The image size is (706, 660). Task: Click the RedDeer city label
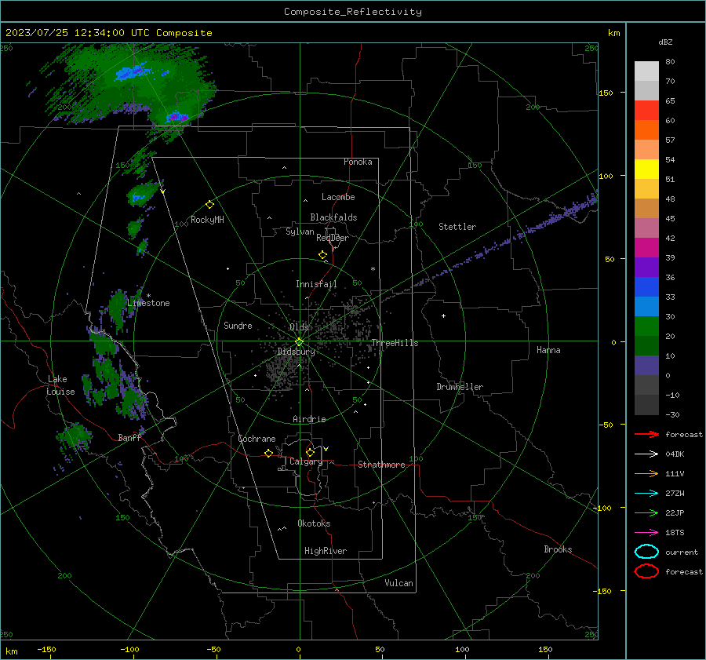click(333, 238)
